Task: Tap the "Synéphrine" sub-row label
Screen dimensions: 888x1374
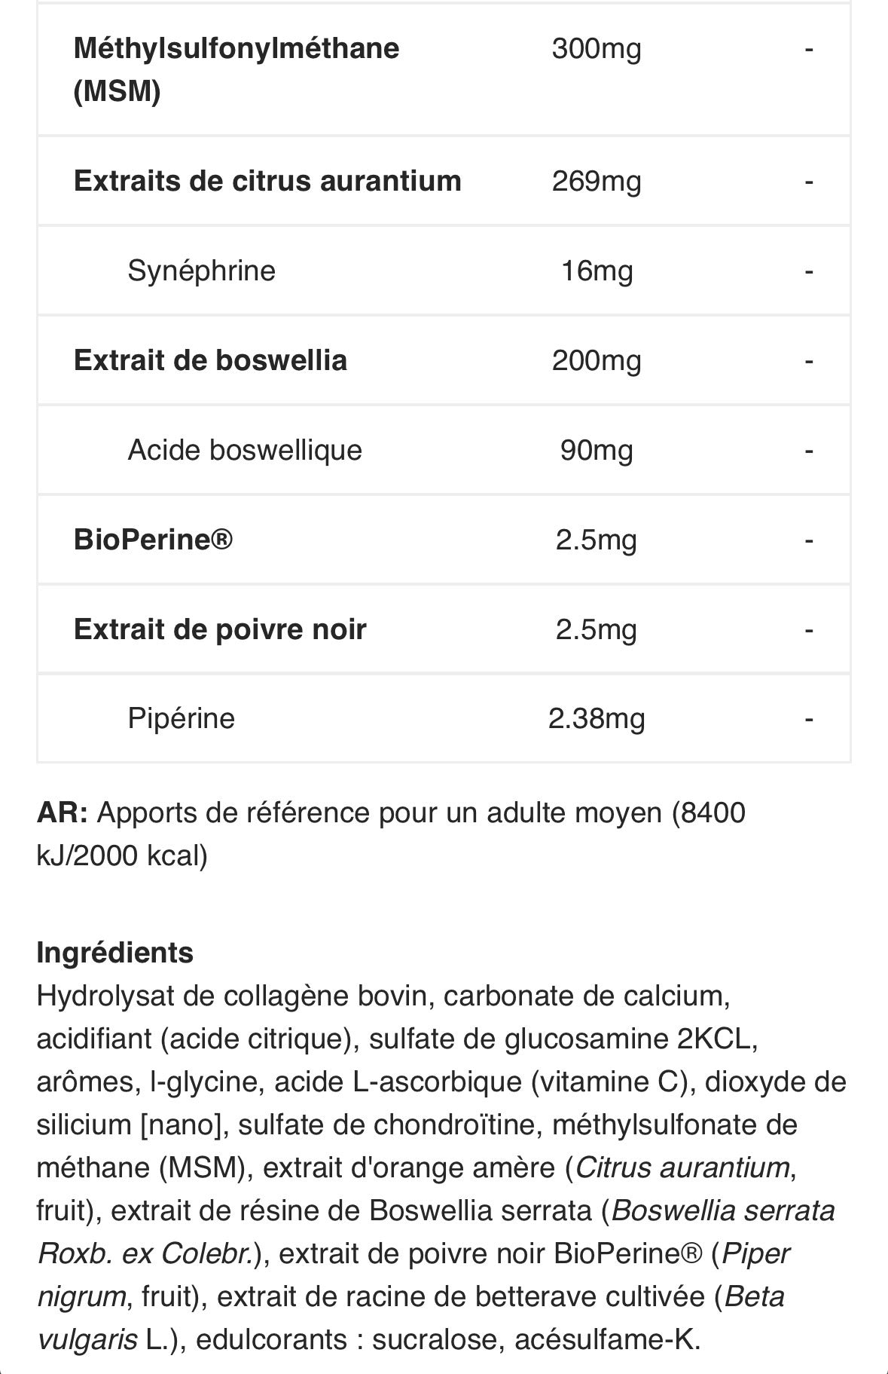Action: [x=201, y=270]
